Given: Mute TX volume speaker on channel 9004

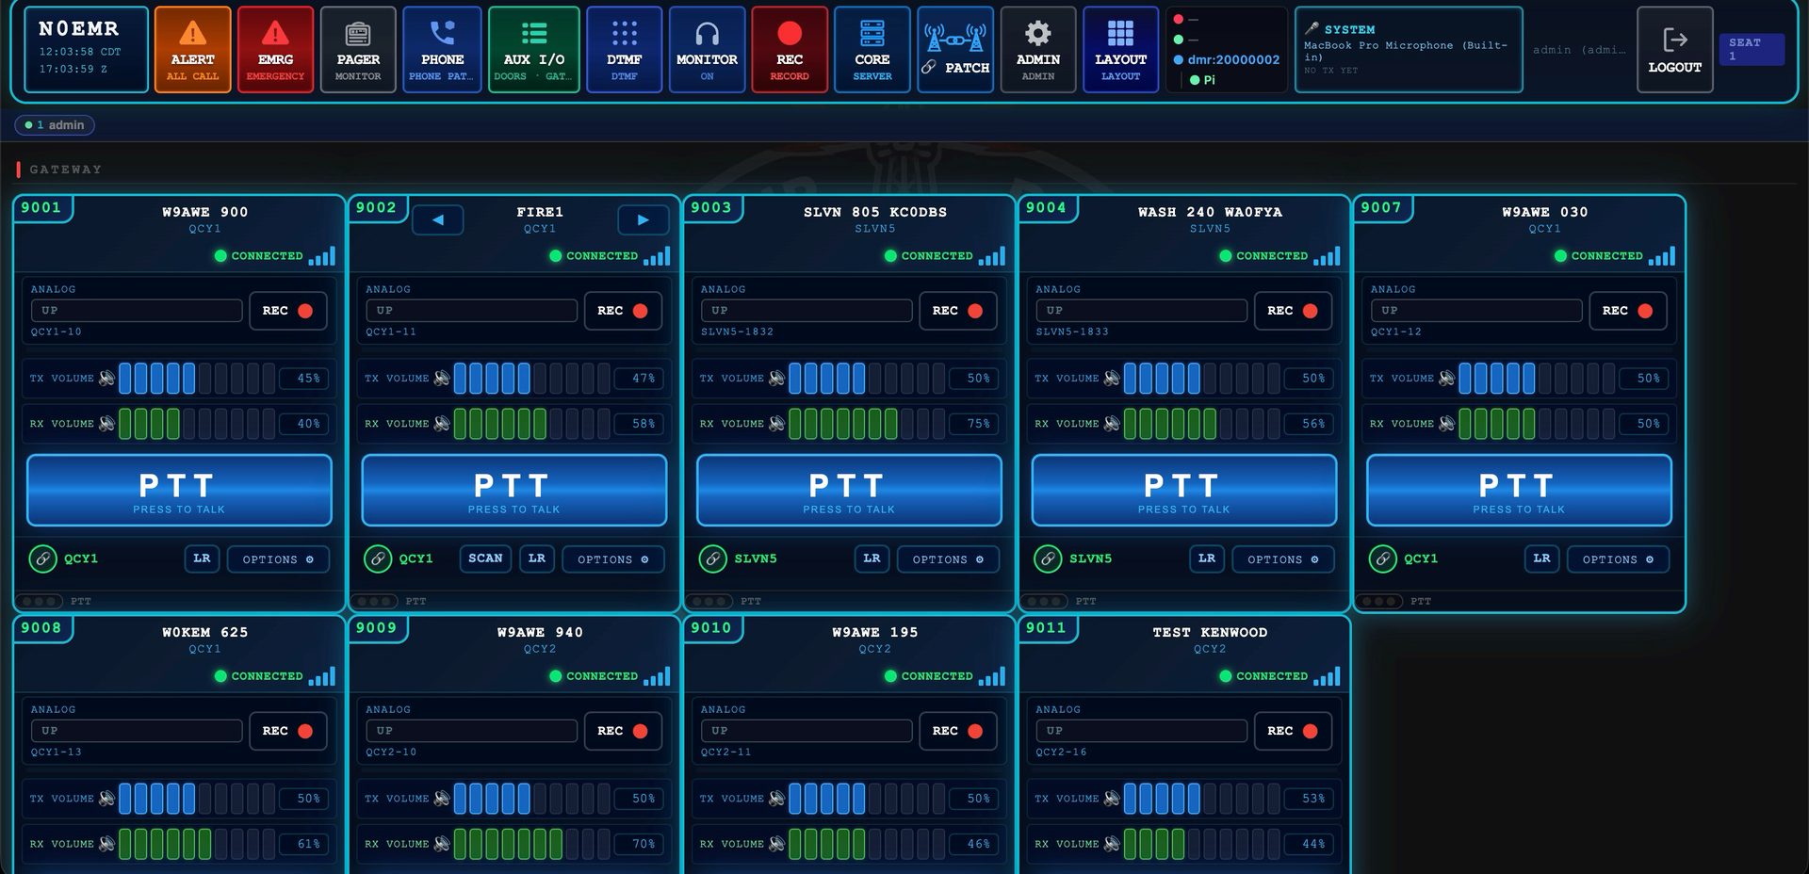Looking at the screenshot, I should click(1112, 378).
